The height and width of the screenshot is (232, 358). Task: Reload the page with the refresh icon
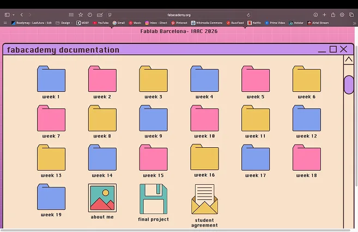(248, 15)
